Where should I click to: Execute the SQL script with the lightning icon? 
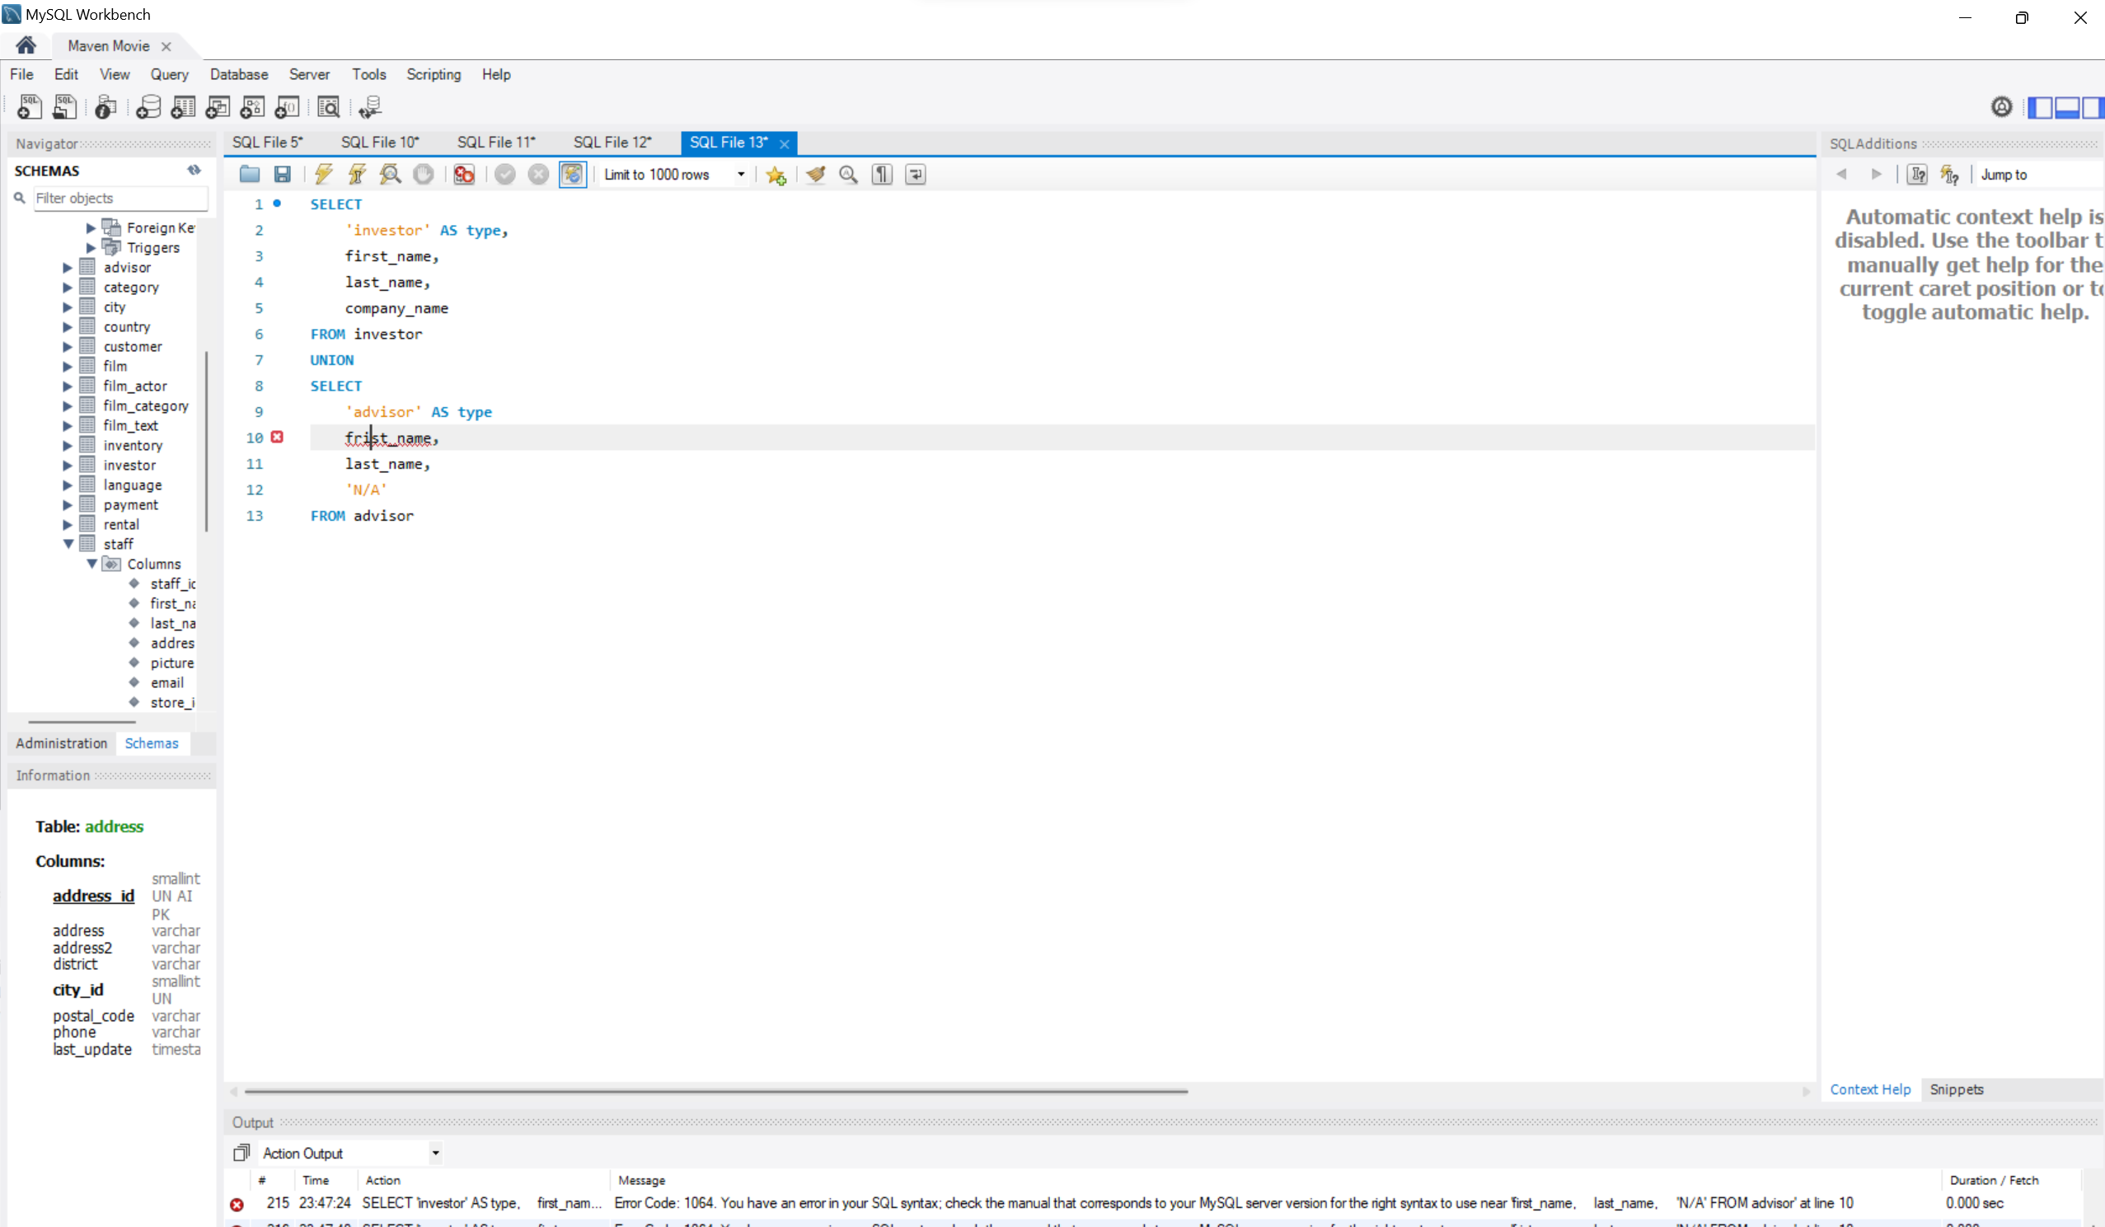[x=324, y=175]
